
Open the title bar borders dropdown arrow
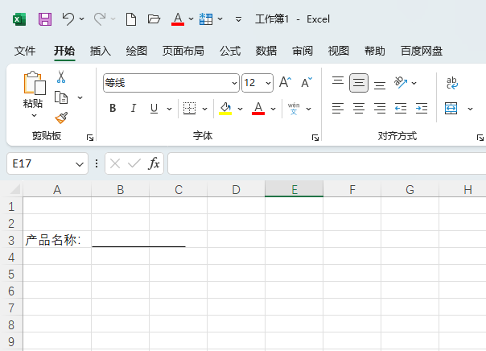220,19
